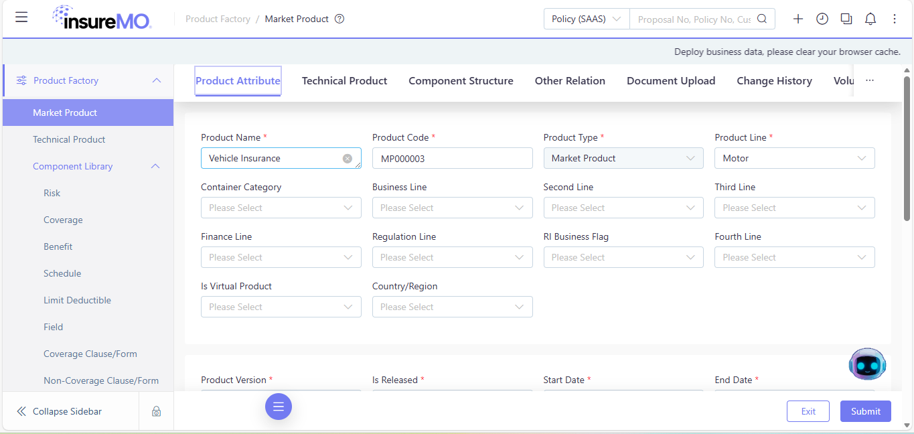Open the help icon beside Market Product
The height and width of the screenshot is (434, 914).
coord(339,19)
